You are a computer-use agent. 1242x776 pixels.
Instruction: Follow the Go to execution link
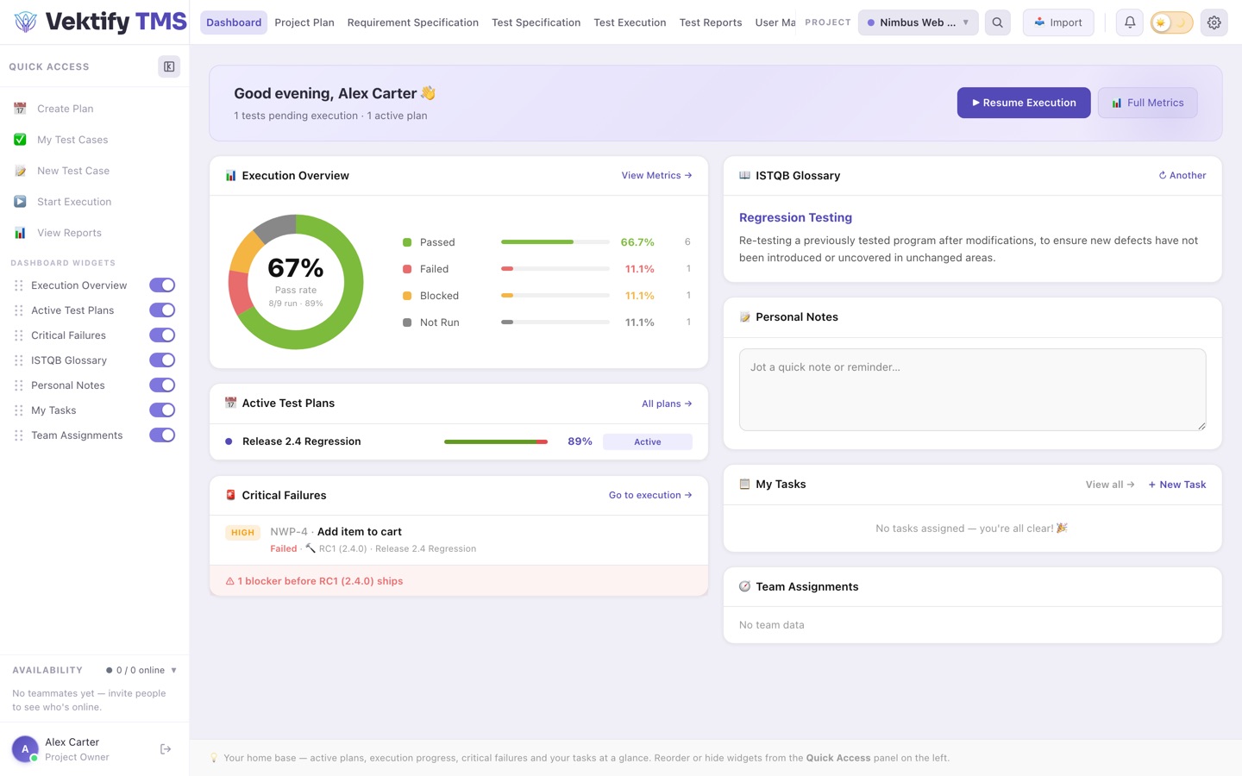[x=650, y=495]
